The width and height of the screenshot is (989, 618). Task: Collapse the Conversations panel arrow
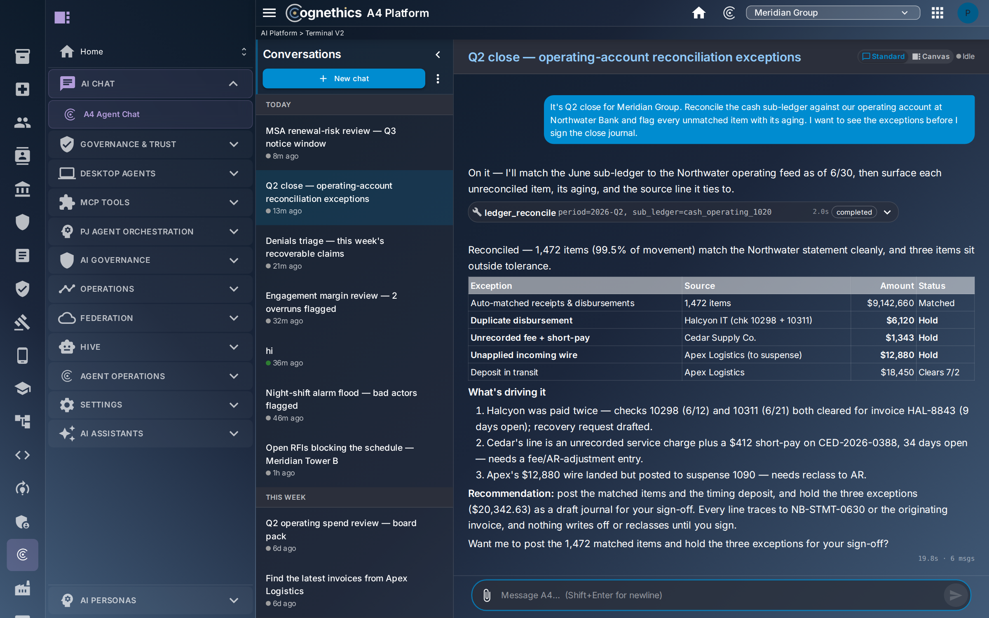point(438,54)
